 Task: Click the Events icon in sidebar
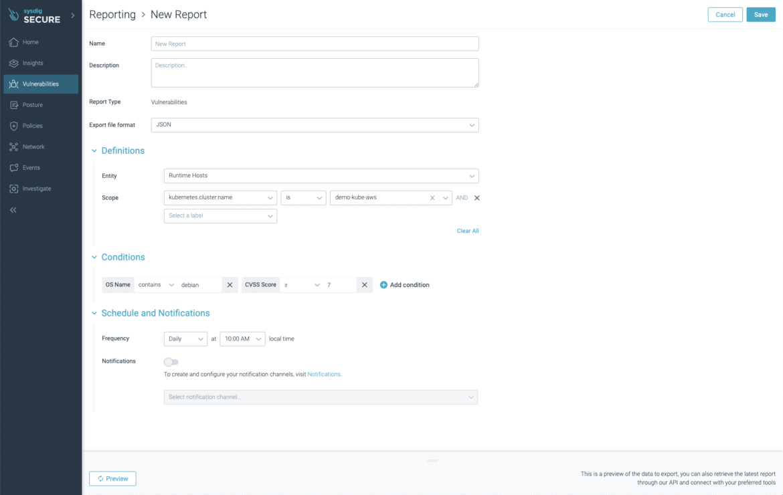(13, 168)
